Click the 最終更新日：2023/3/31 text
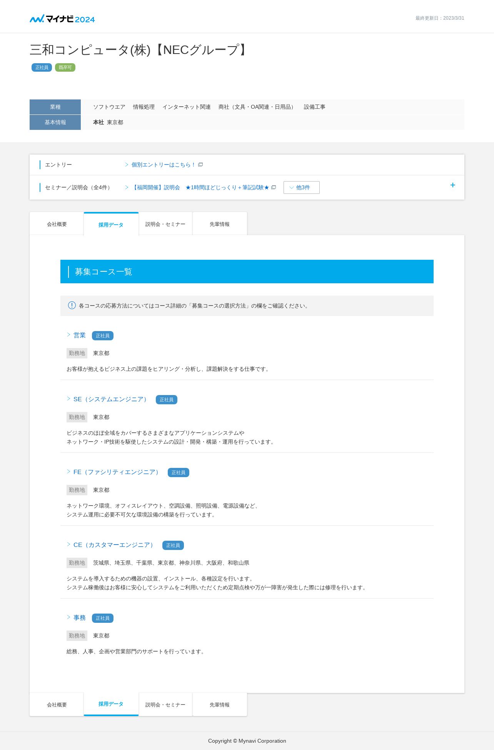 point(440,18)
